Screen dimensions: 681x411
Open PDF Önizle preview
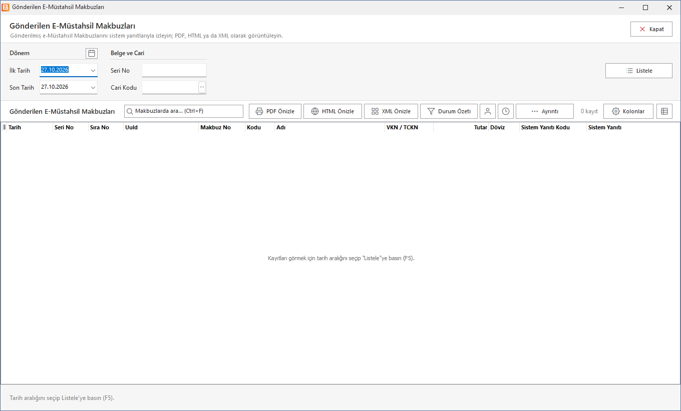275,111
